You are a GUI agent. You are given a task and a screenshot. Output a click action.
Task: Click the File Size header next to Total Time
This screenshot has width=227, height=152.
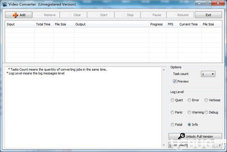[x=64, y=24]
